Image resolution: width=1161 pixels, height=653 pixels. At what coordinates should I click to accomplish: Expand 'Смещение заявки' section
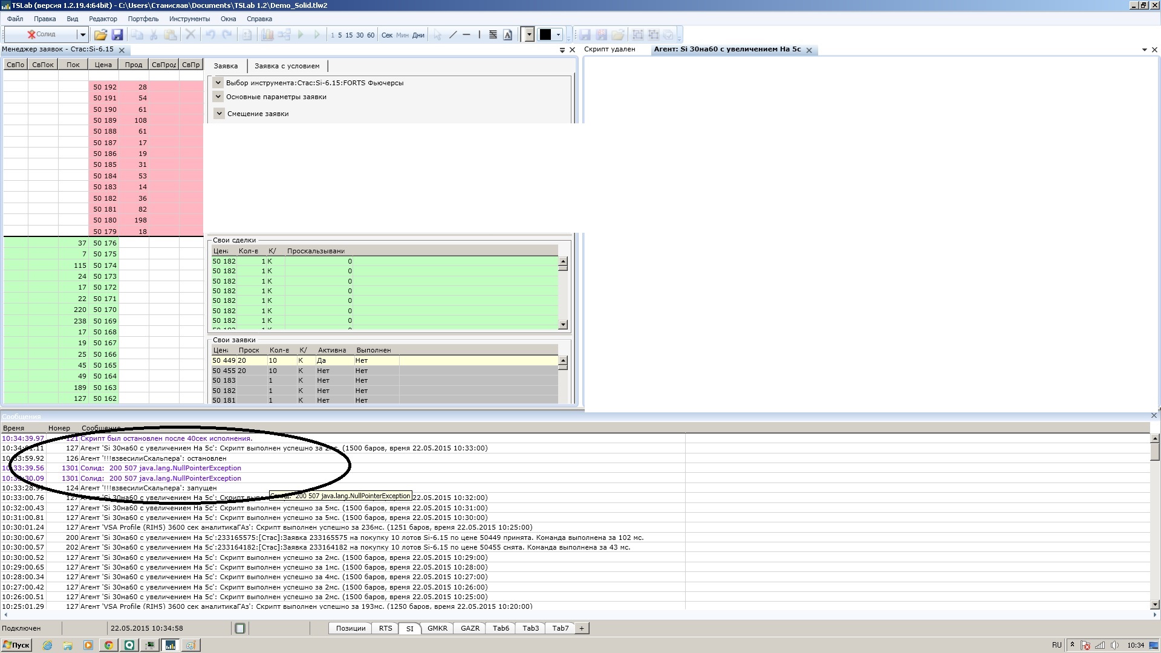pos(219,114)
